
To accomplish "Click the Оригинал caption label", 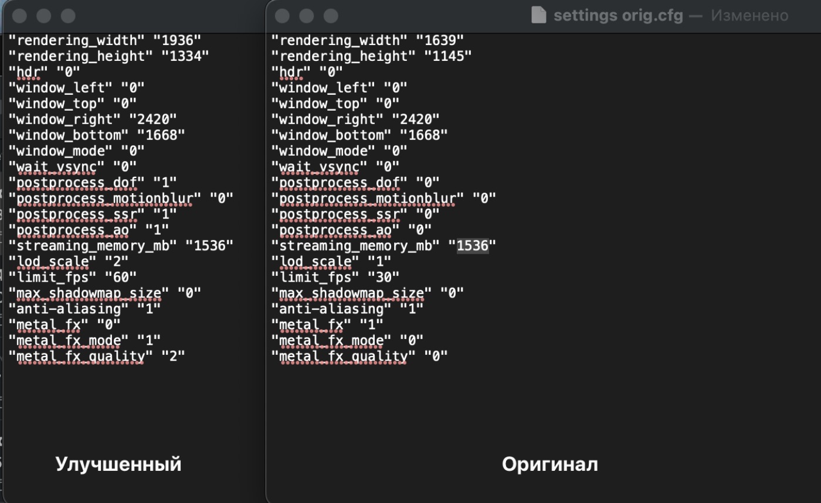I will click(549, 464).
